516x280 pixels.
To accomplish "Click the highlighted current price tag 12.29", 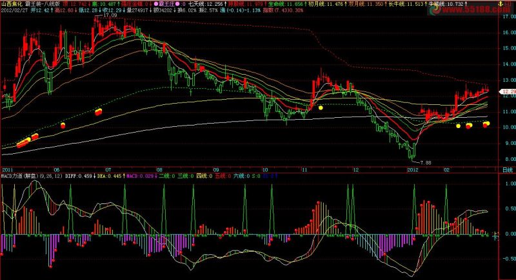I will click(508, 91).
